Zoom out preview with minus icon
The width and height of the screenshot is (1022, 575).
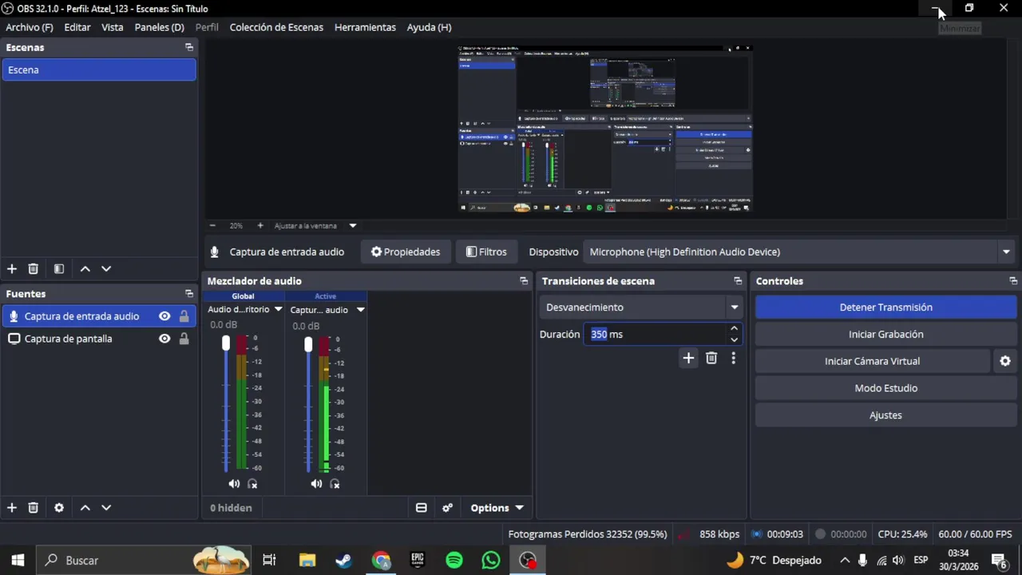212,226
